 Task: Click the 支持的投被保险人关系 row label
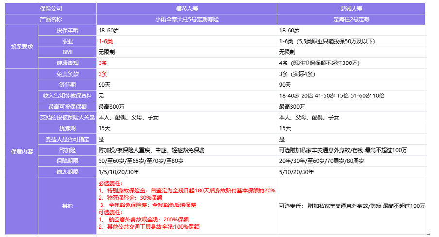click(67, 118)
